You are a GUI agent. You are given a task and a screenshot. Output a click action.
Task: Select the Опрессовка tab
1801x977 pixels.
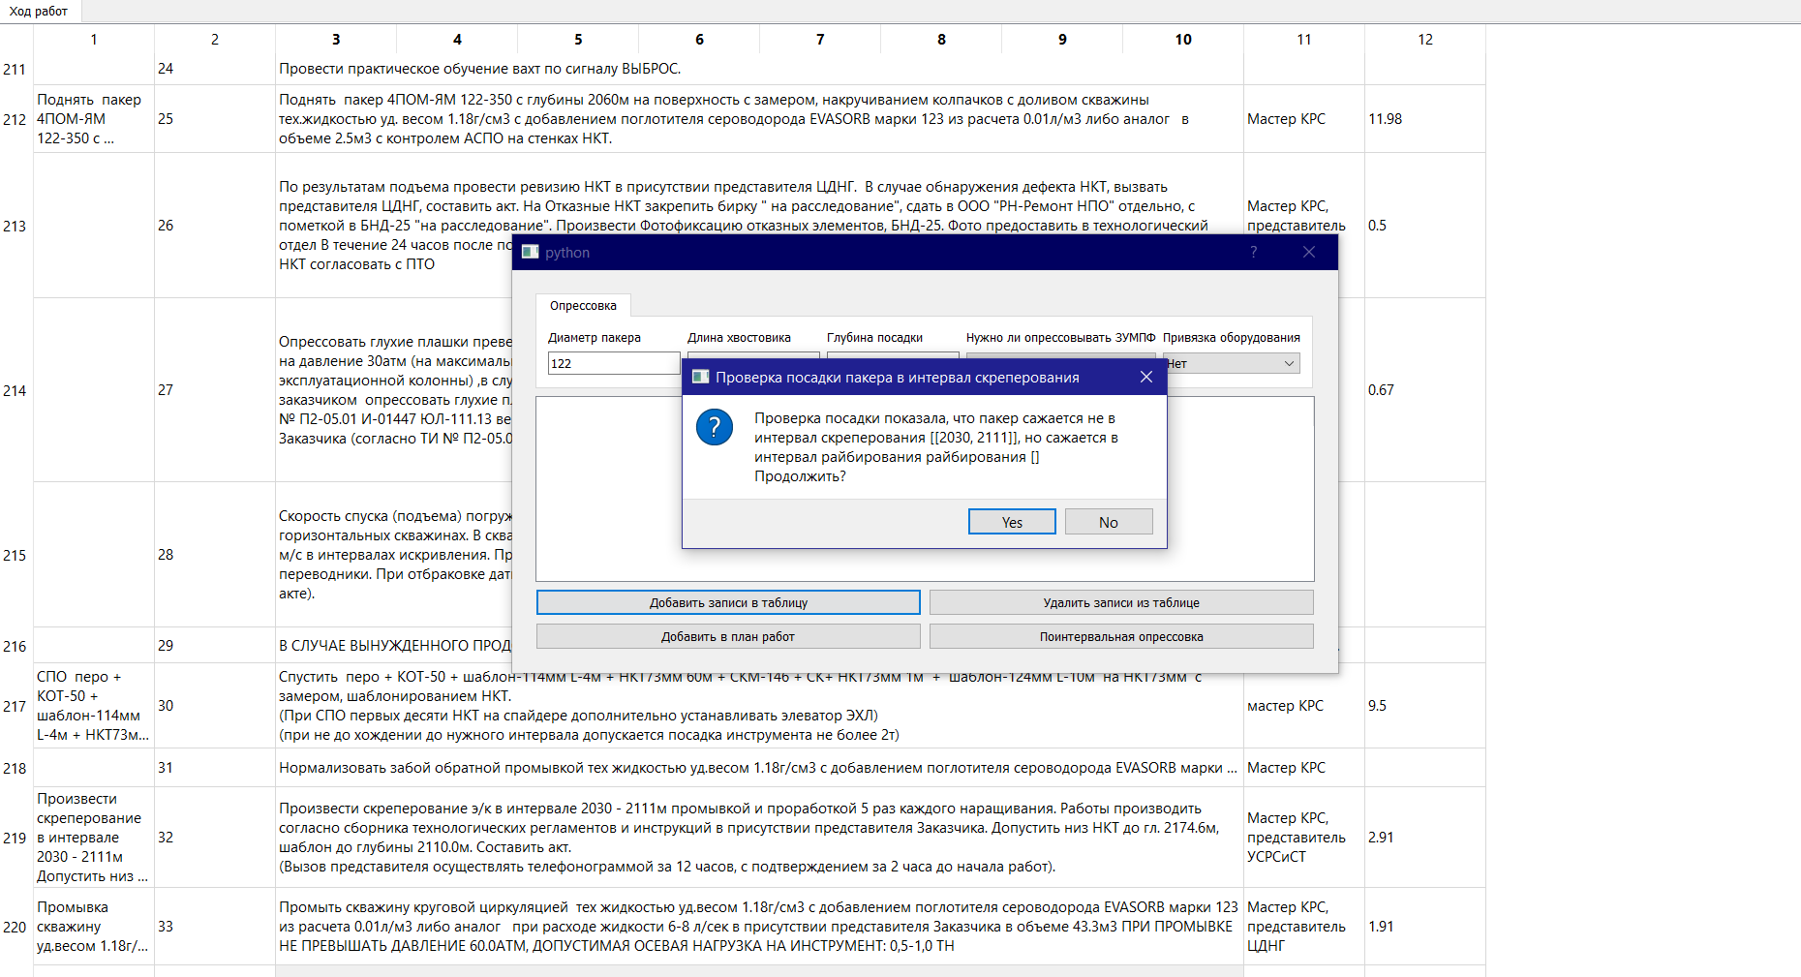[x=583, y=305]
